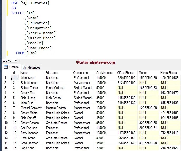Click the Home Phone column header
The image size is (181, 151).
170,73
